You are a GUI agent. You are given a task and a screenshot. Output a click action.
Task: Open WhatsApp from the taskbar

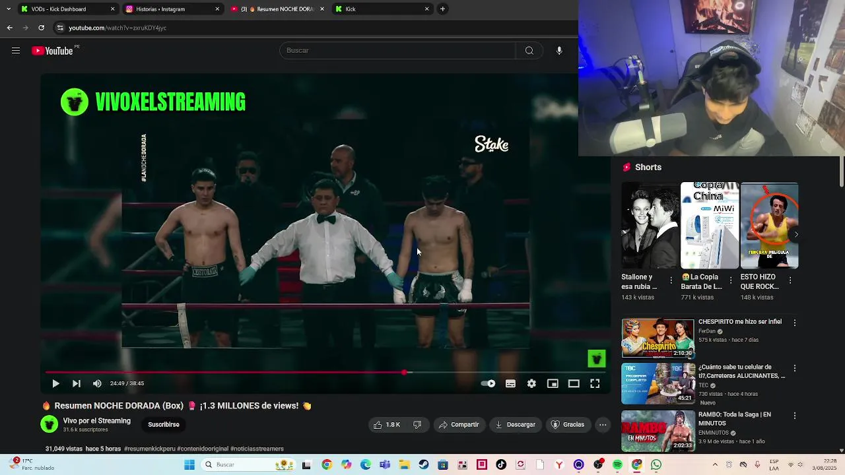click(x=656, y=465)
